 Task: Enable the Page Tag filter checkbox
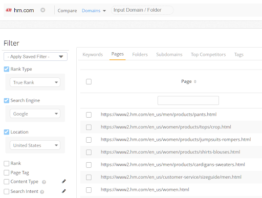tap(7, 172)
